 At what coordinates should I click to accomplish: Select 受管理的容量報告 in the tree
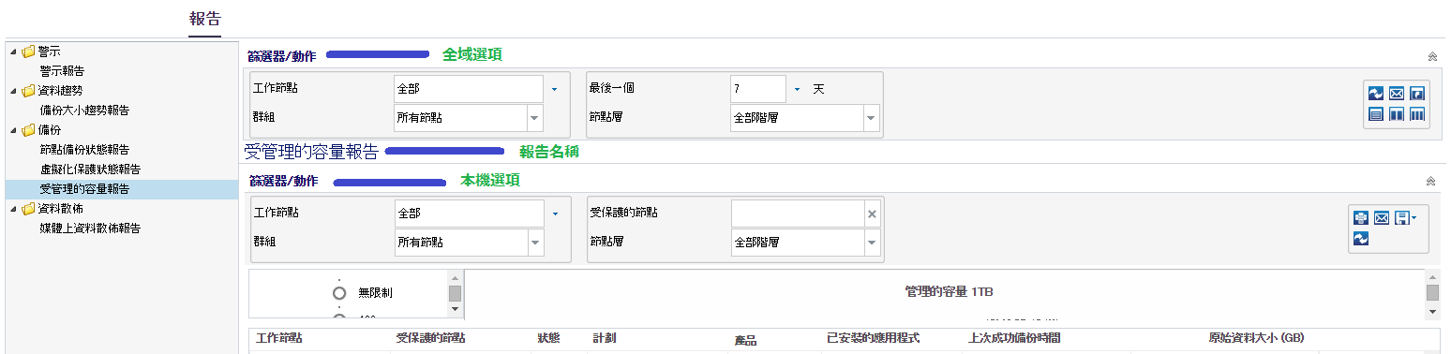point(84,188)
